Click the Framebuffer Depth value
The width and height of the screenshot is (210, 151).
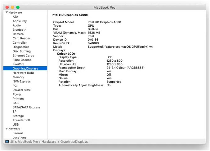click(x=126, y=68)
